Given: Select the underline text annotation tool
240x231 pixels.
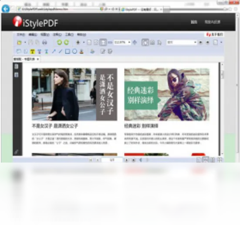Looking at the screenshot, I should pos(46,51).
